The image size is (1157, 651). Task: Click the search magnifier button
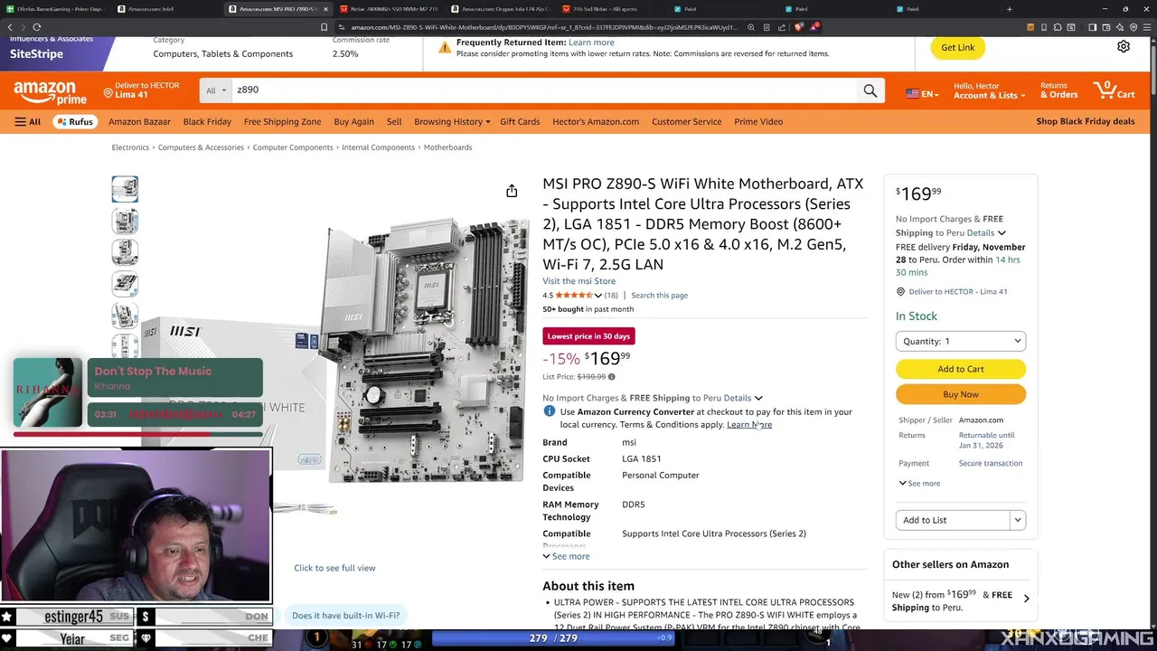click(x=870, y=90)
